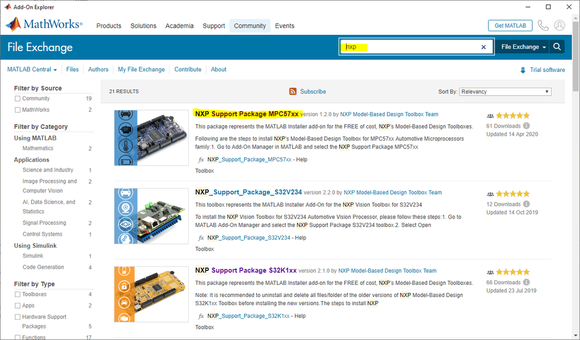The image size is (580, 340).
Task: Open the Authors tab
Action: tap(98, 70)
